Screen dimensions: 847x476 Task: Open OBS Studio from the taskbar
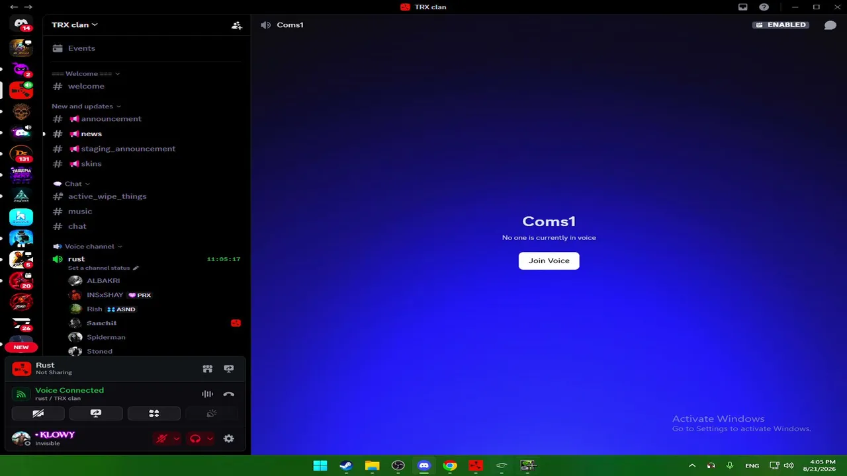pyautogui.click(x=398, y=465)
